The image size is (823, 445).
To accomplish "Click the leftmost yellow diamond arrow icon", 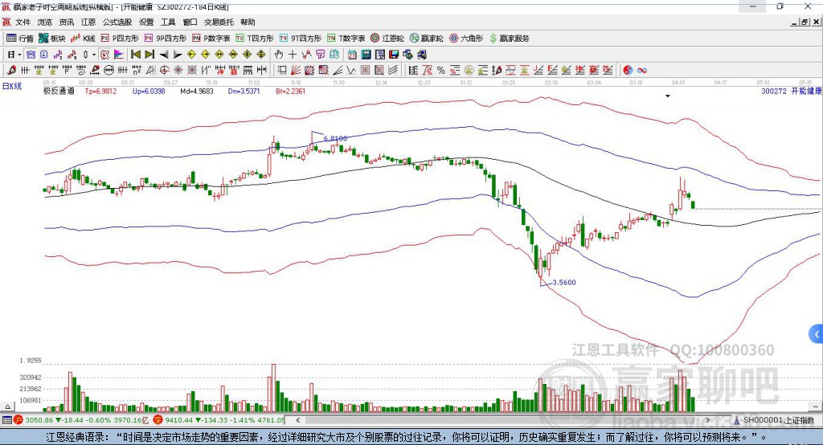I will click(x=191, y=55).
